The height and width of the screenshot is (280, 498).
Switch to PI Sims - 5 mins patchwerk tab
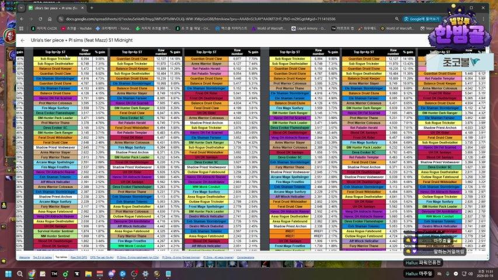(x=138, y=257)
